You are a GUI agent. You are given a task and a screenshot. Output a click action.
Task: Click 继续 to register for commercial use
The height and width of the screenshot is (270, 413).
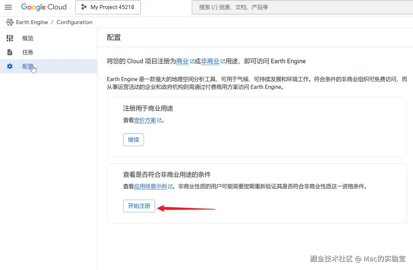click(x=133, y=140)
